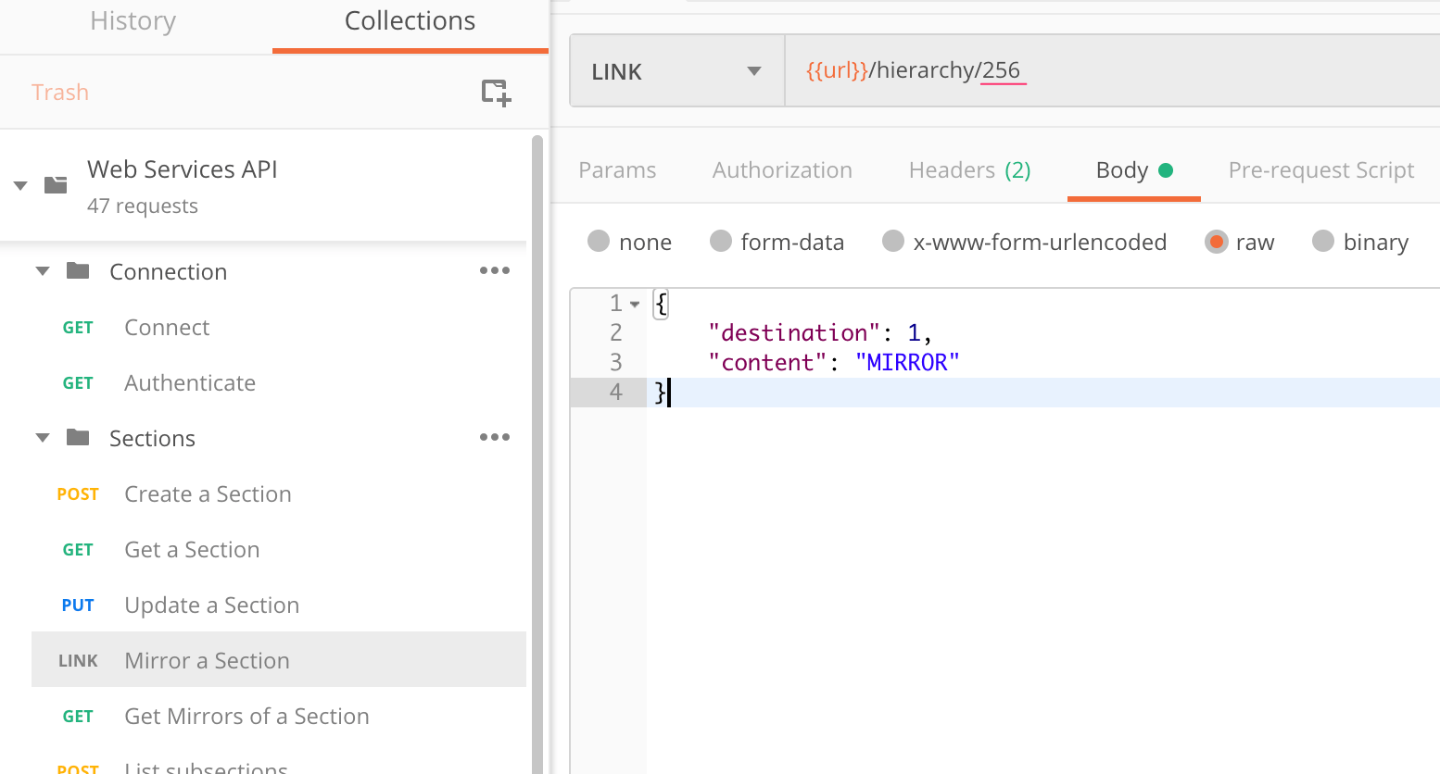Image resolution: width=1440 pixels, height=774 pixels.
Task: Open the LINK method dropdown
Action: click(x=676, y=72)
